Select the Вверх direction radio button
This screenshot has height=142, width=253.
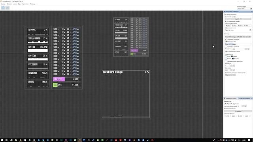[x=232, y=56]
